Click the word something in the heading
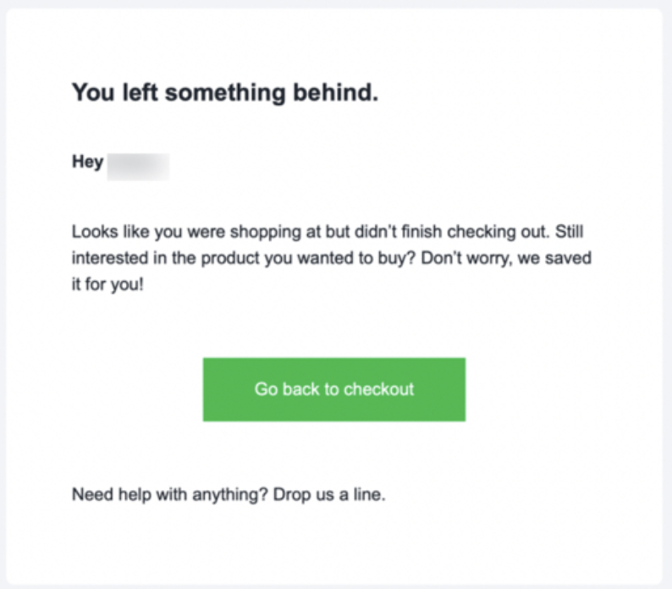This screenshot has height=589, width=672. pyautogui.click(x=225, y=93)
